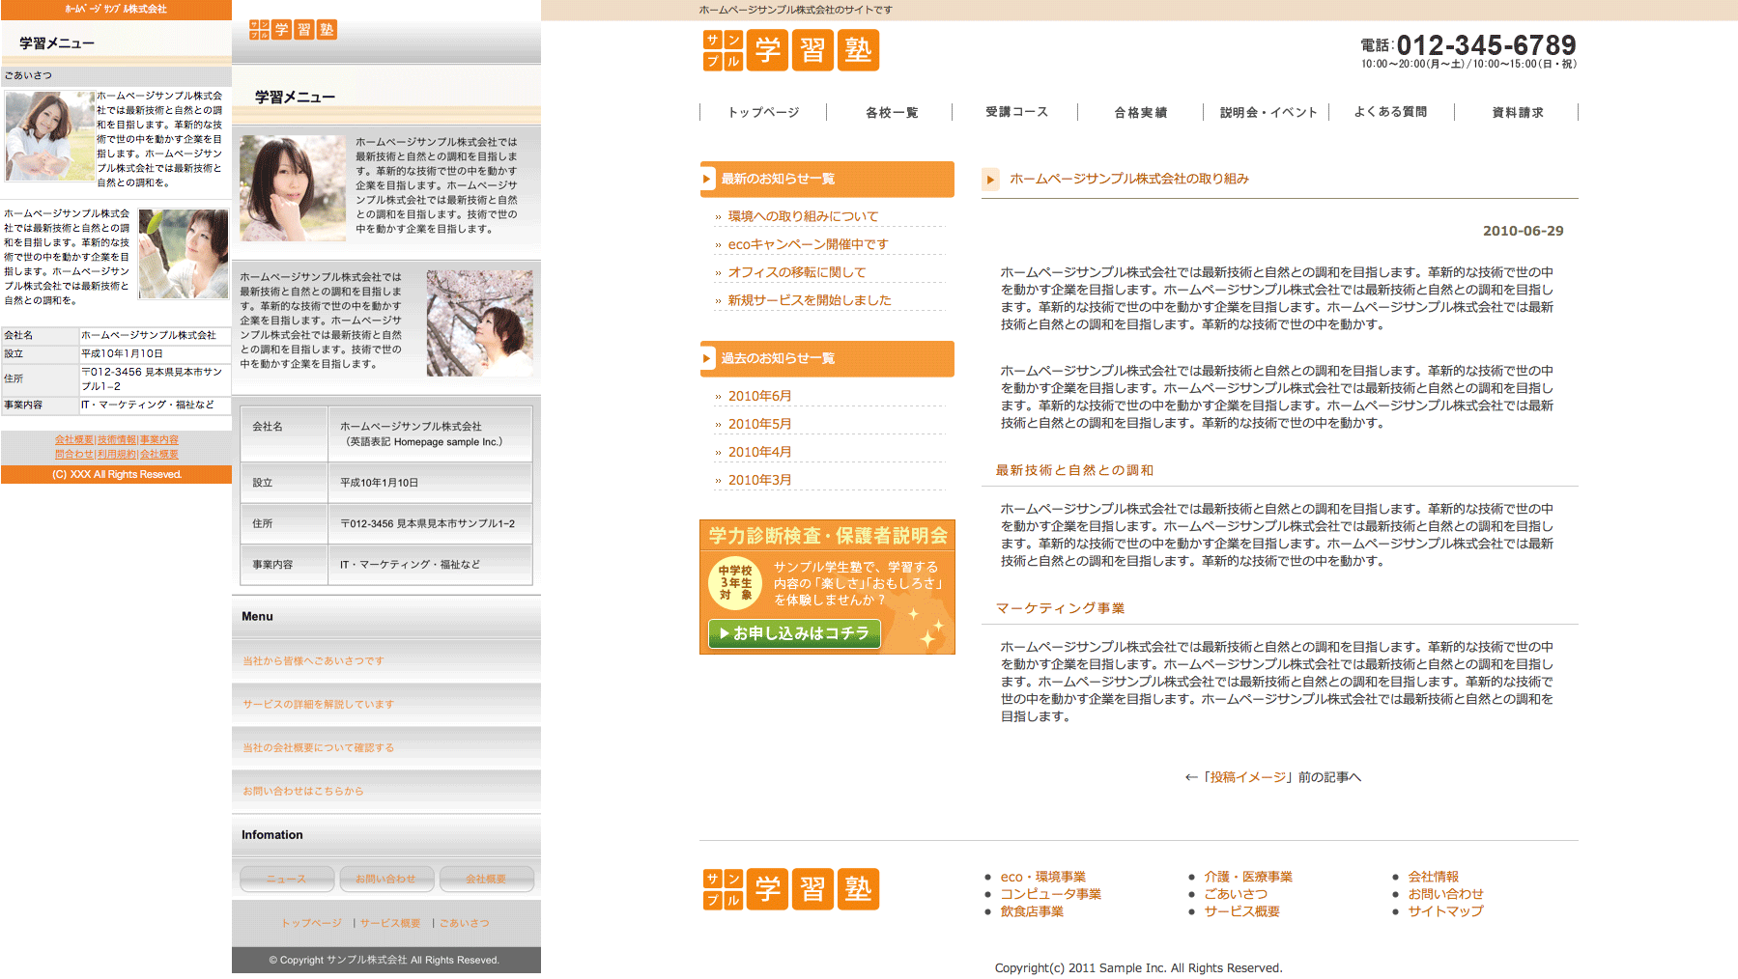Open the よくある質問 menu item
1738x979 pixels.
point(1389,112)
